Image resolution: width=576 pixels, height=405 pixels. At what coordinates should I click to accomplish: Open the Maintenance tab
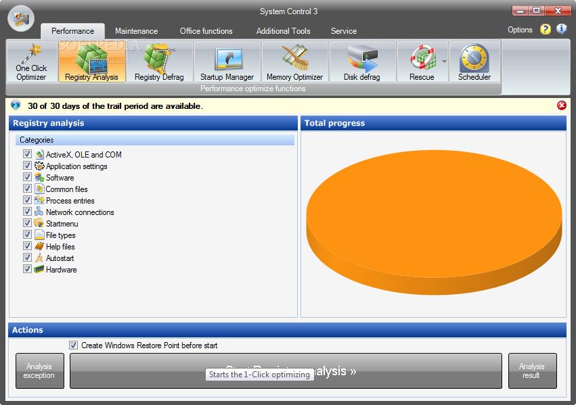coord(136,31)
